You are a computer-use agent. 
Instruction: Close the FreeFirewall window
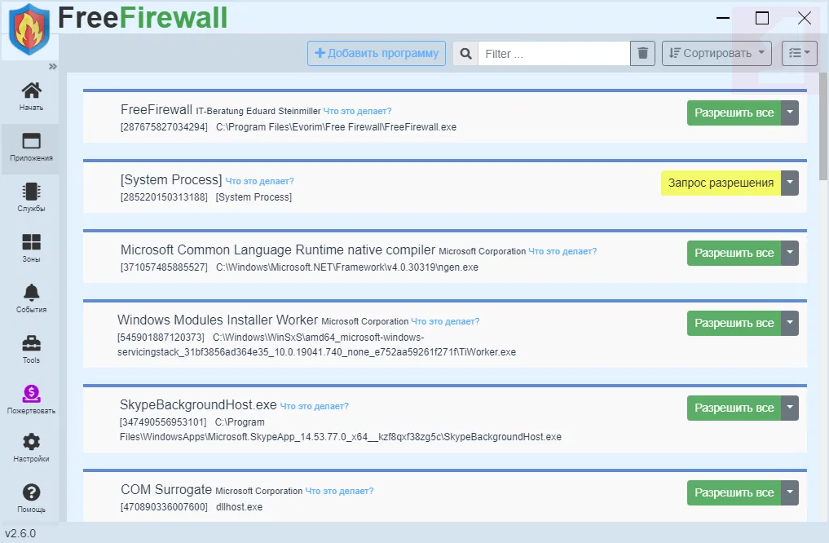(805, 18)
